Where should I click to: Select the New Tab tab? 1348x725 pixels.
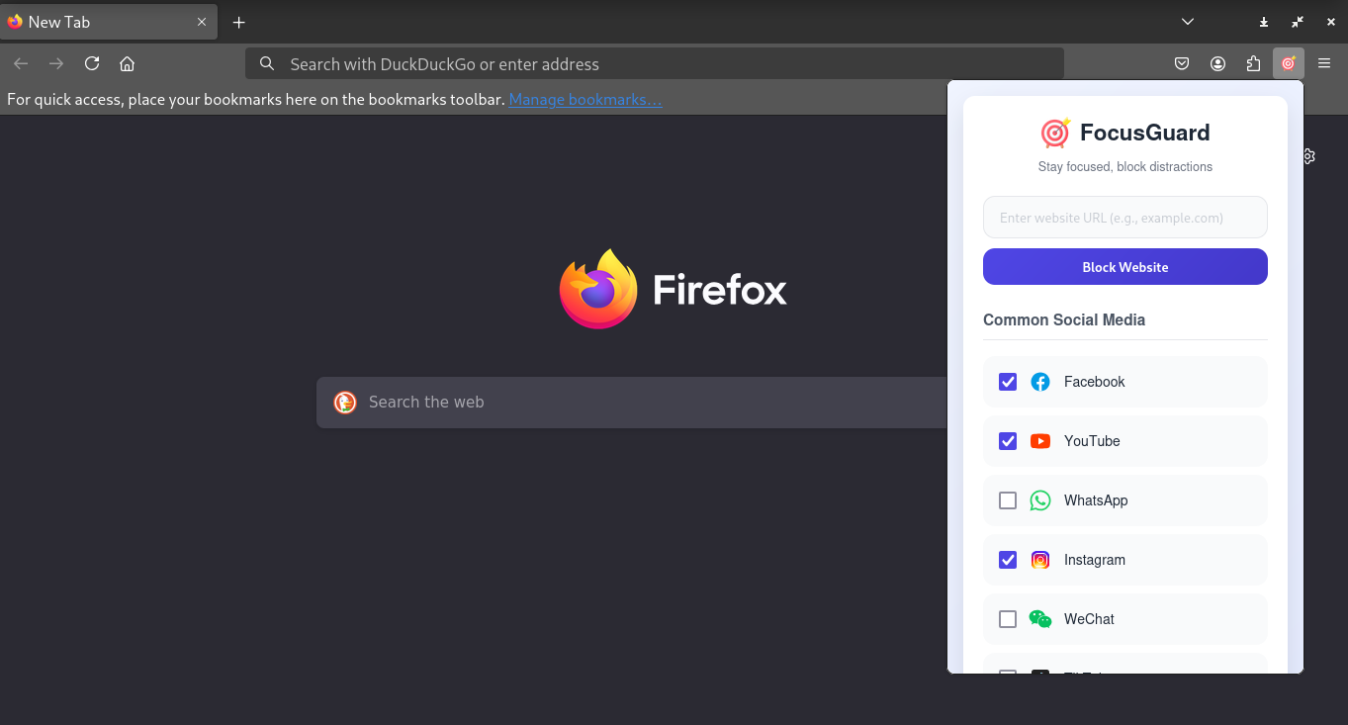point(107,22)
